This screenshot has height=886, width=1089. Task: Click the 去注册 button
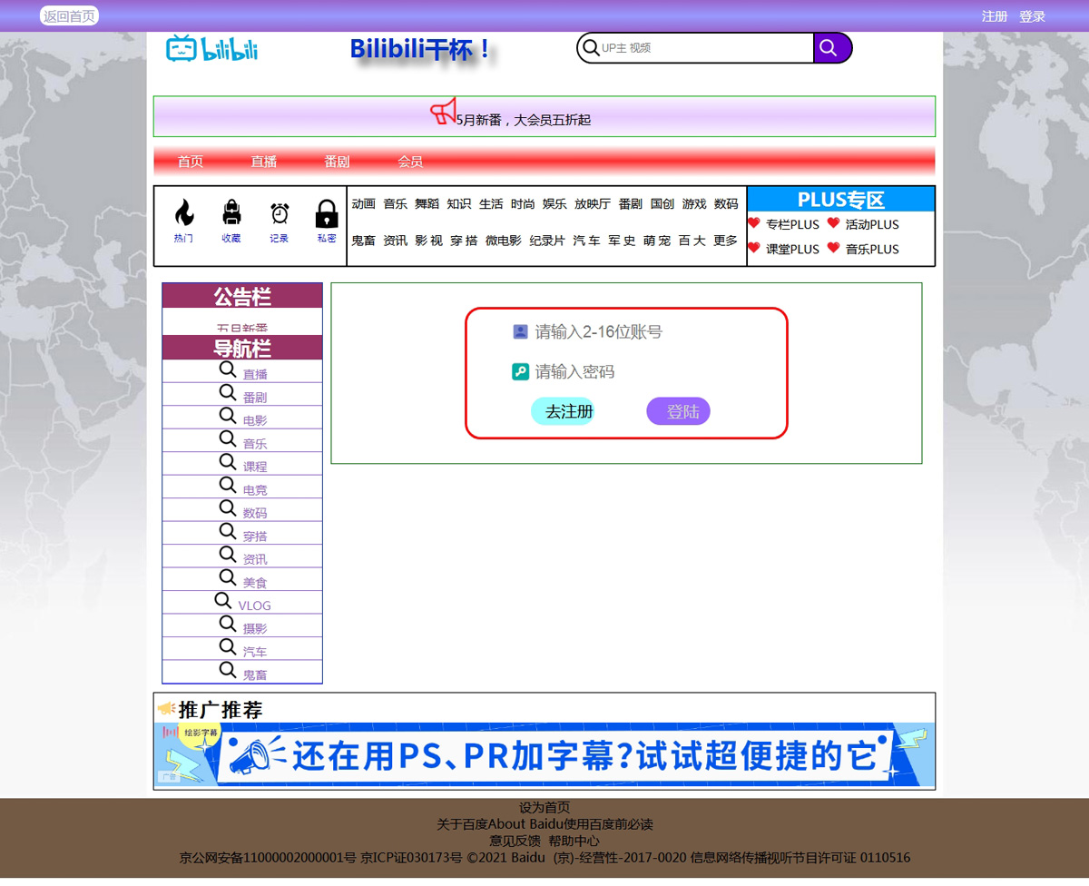tap(564, 411)
